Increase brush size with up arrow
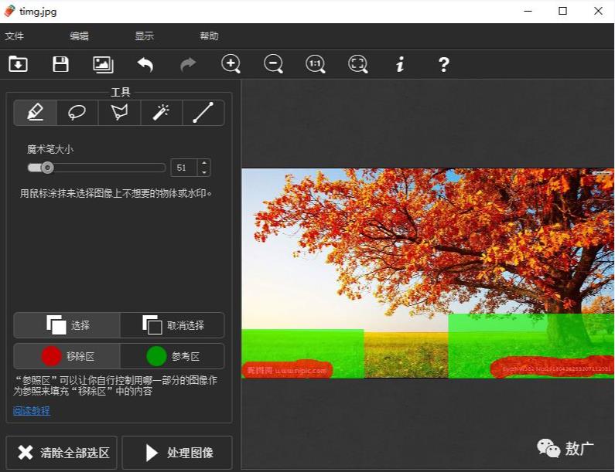This screenshot has height=472, width=615. coord(204,163)
